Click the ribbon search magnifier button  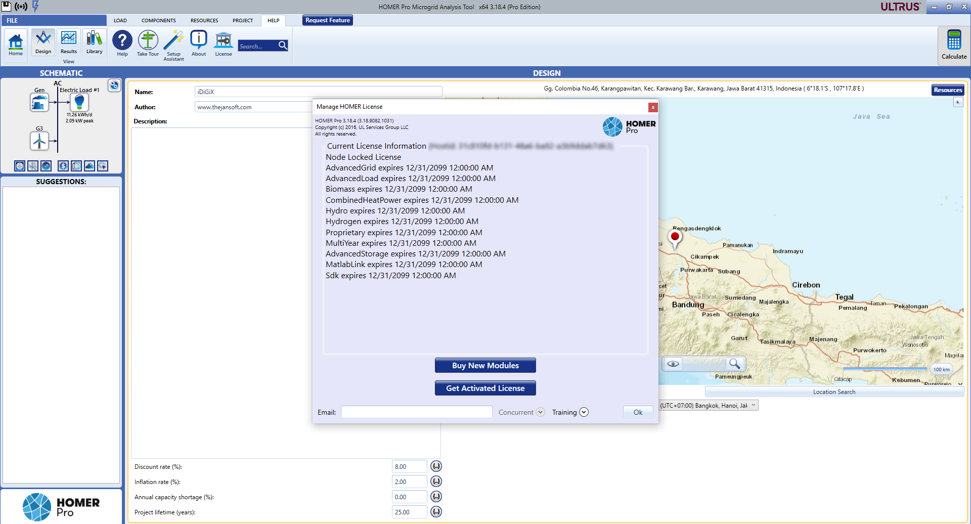(283, 46)
